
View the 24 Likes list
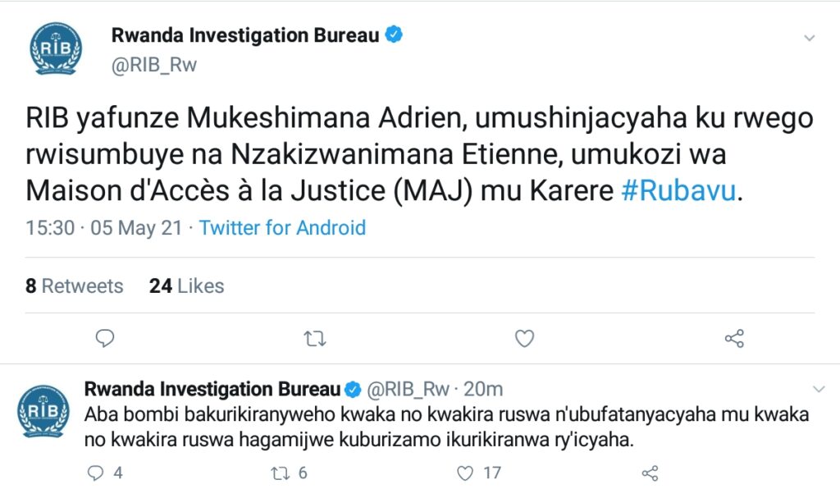click(186, 286)
